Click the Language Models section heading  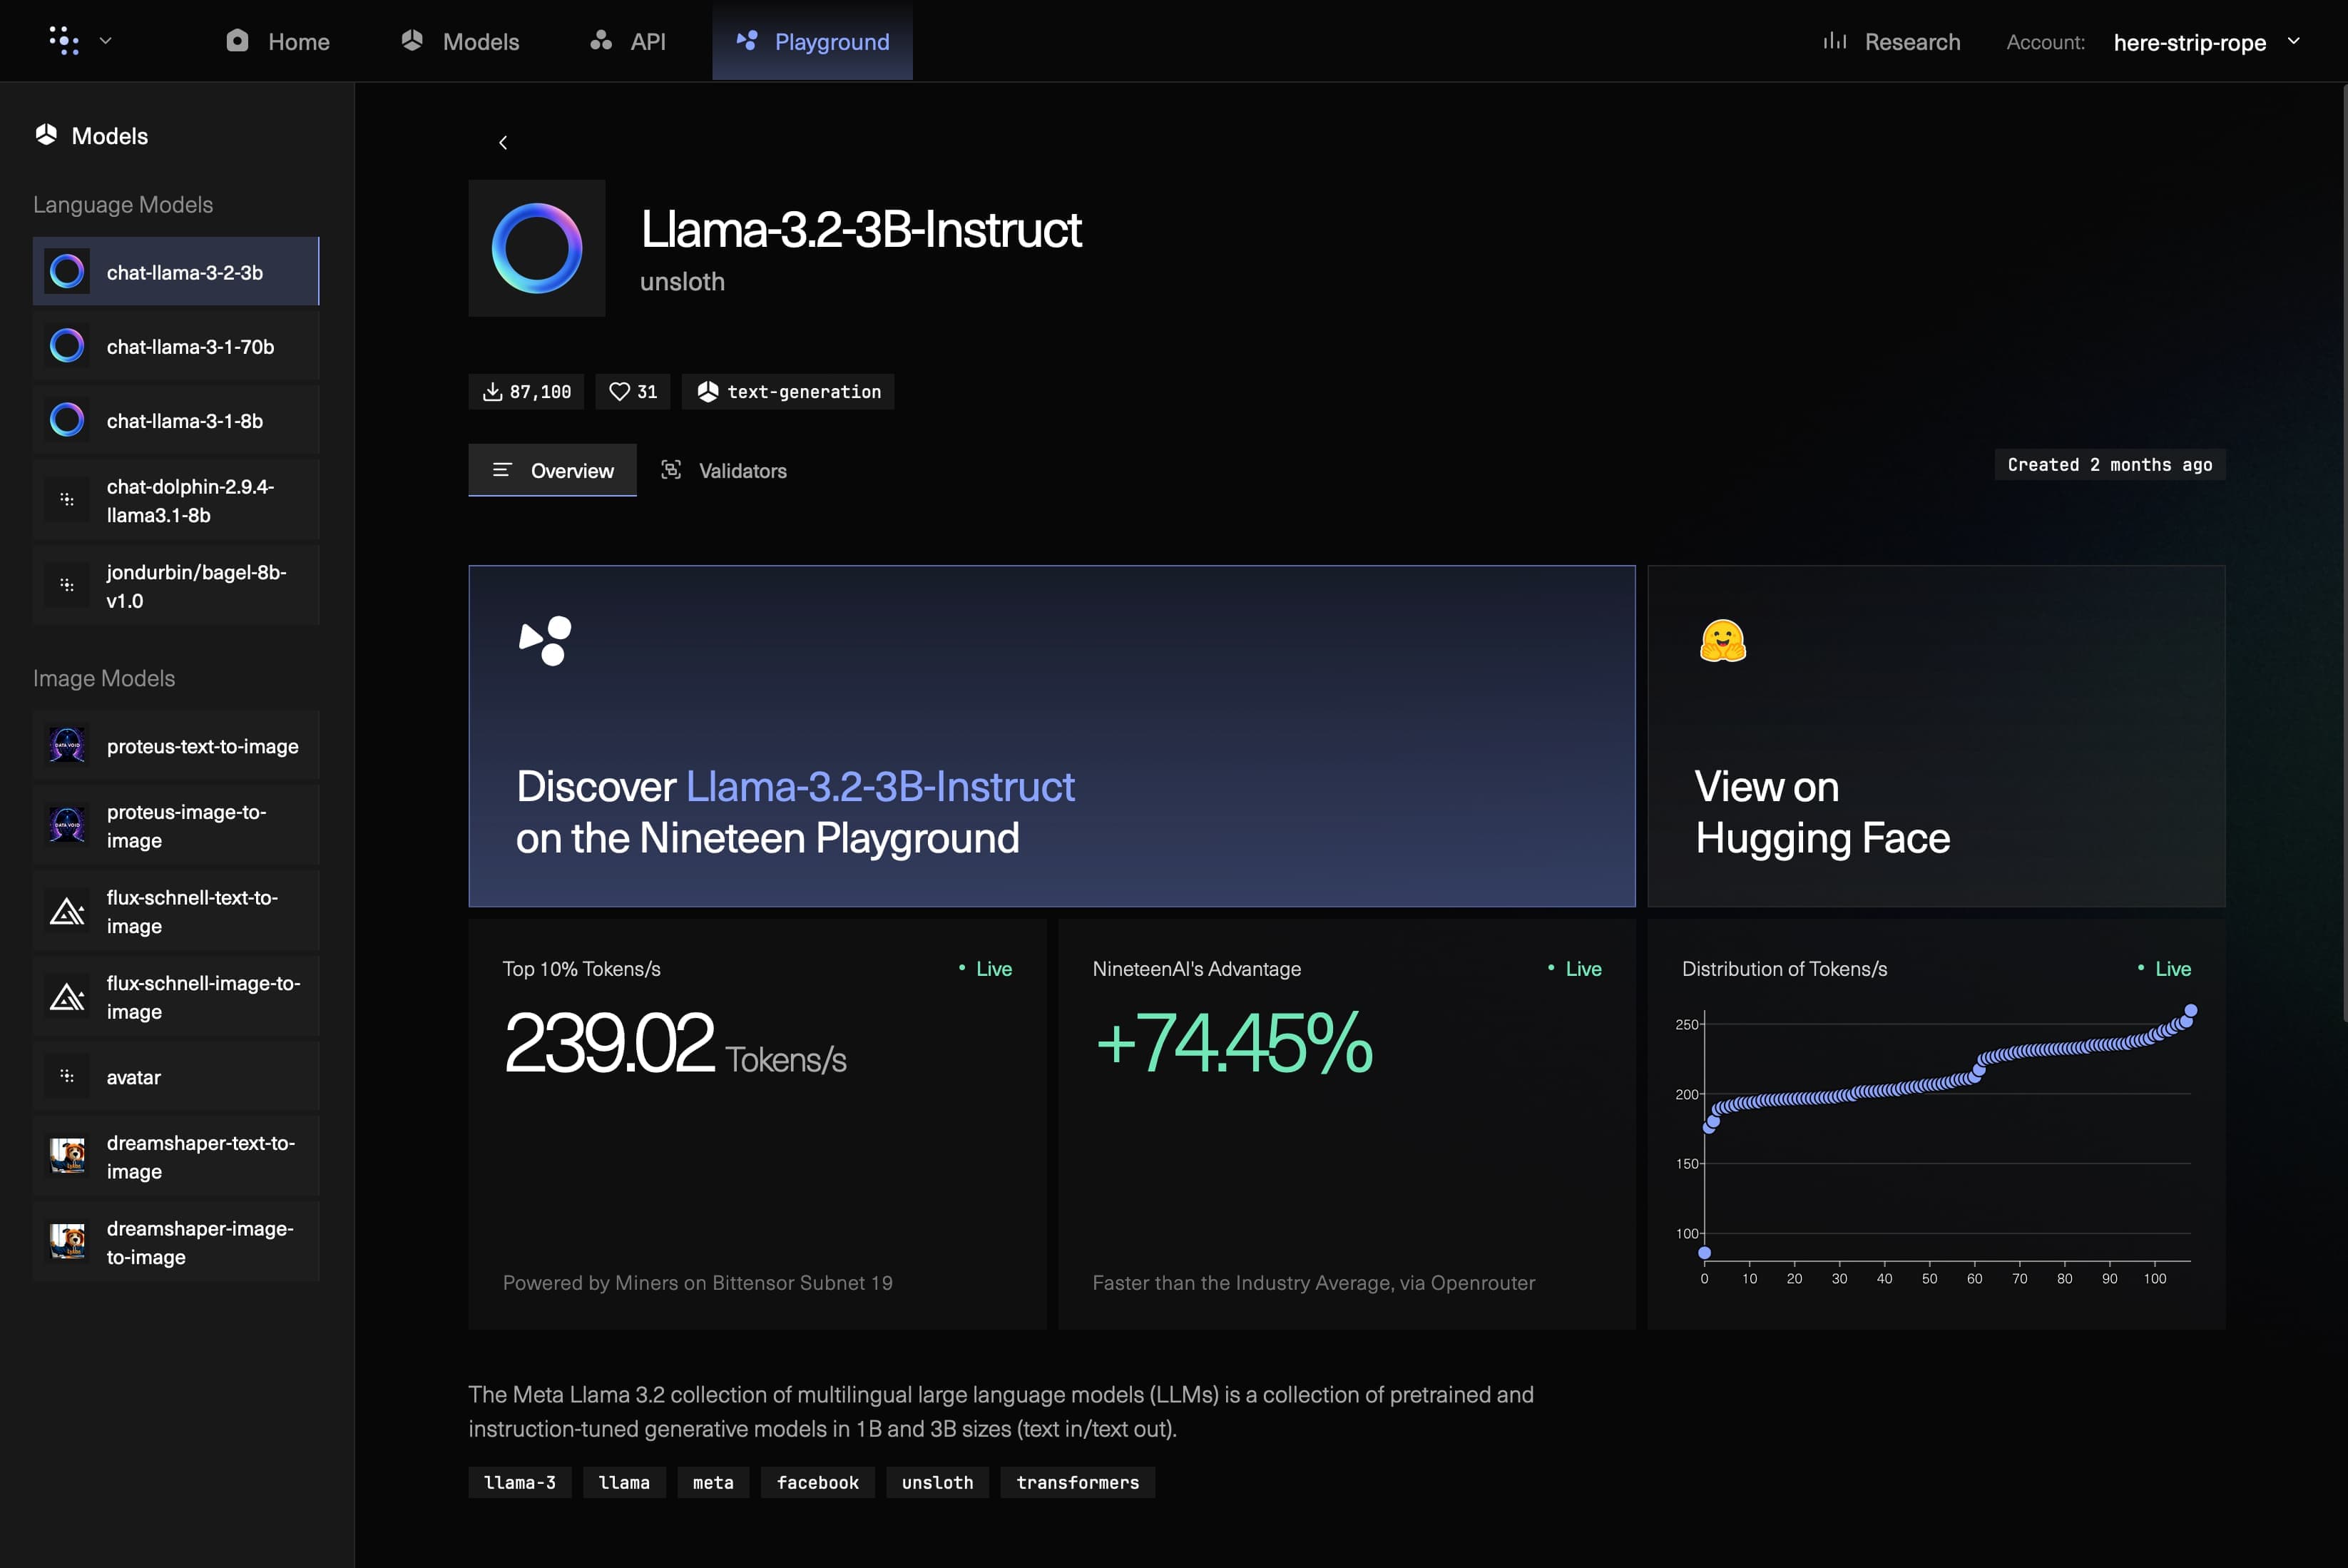pos(123,204)
